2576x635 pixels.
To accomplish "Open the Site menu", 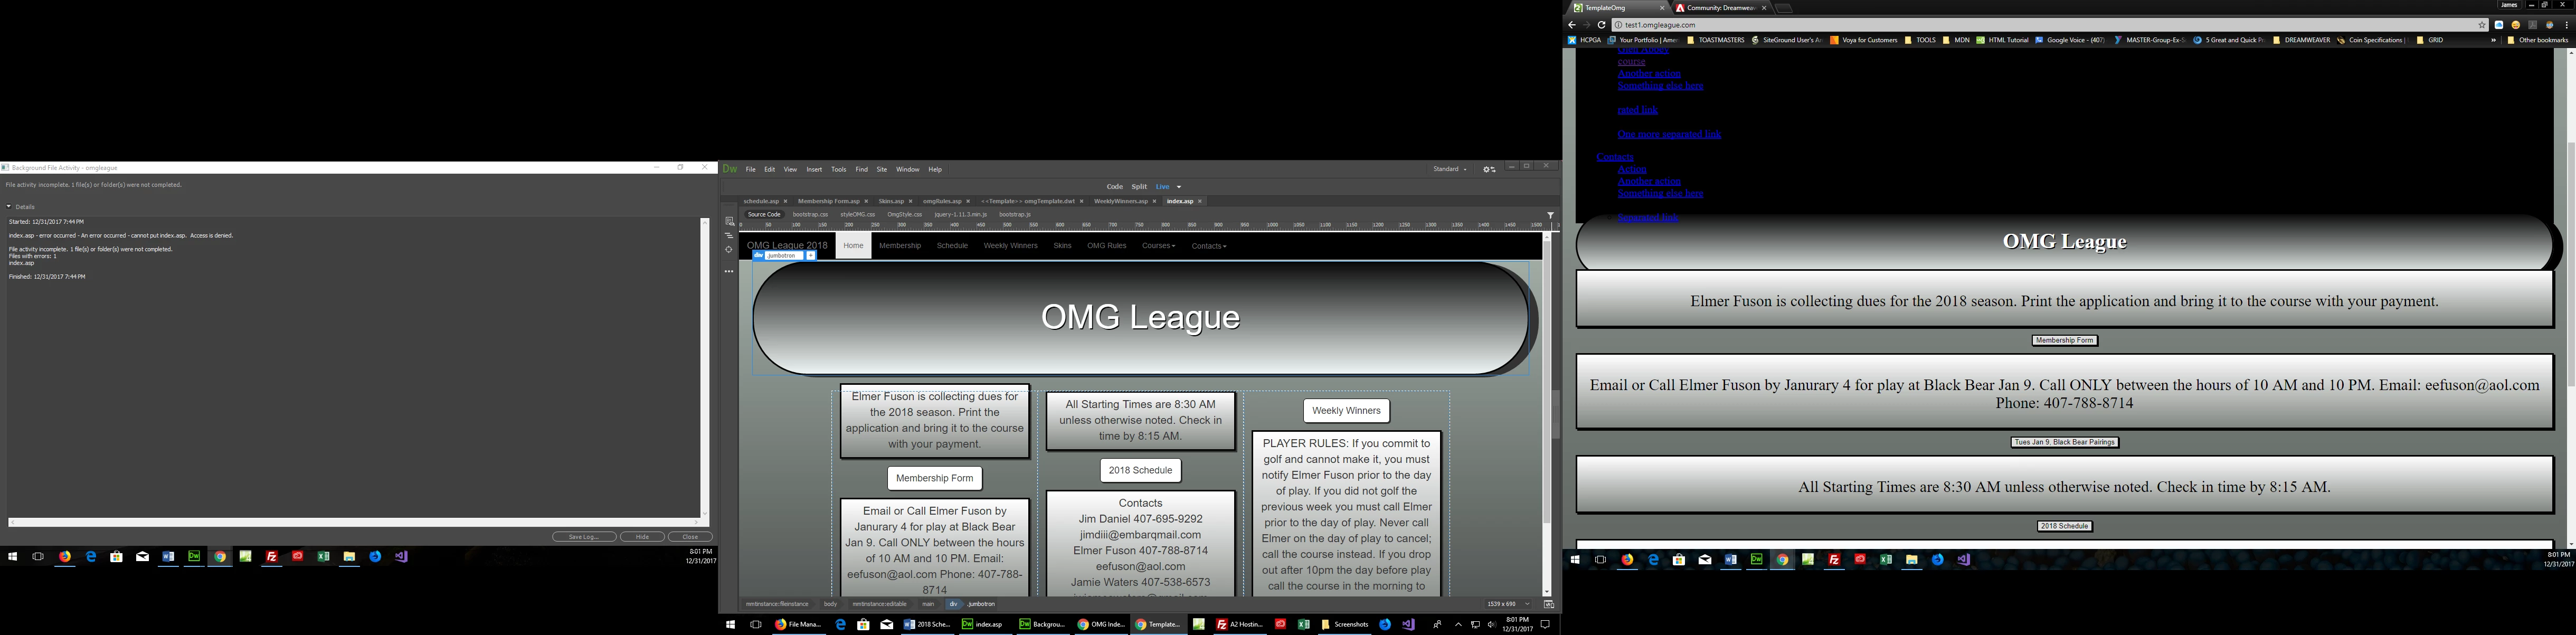I will click(881, 169).
